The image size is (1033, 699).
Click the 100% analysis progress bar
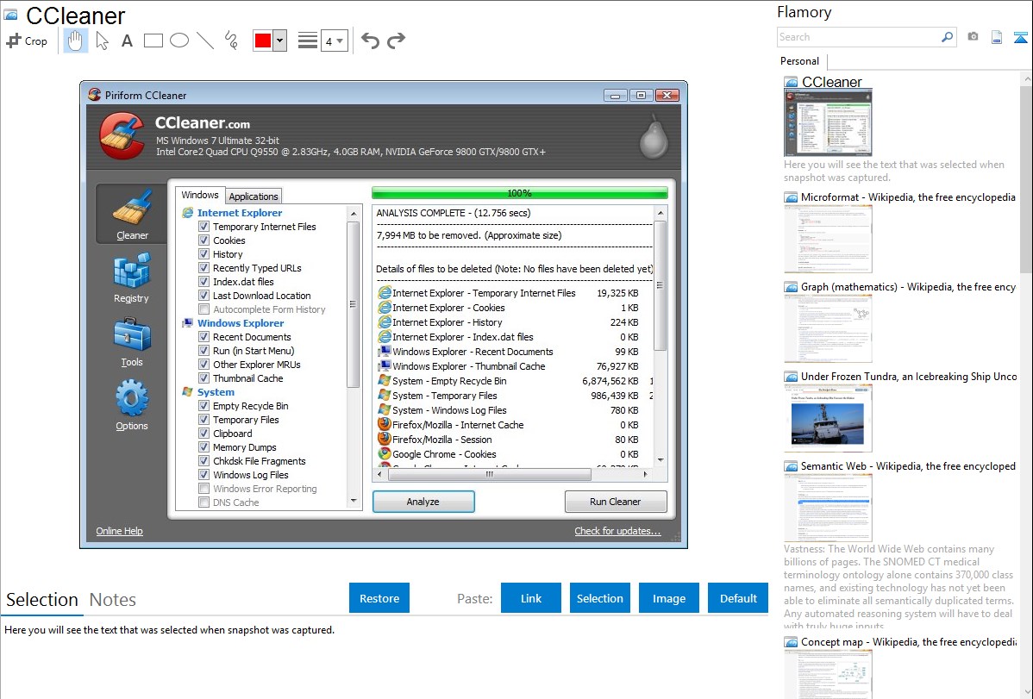519,193
